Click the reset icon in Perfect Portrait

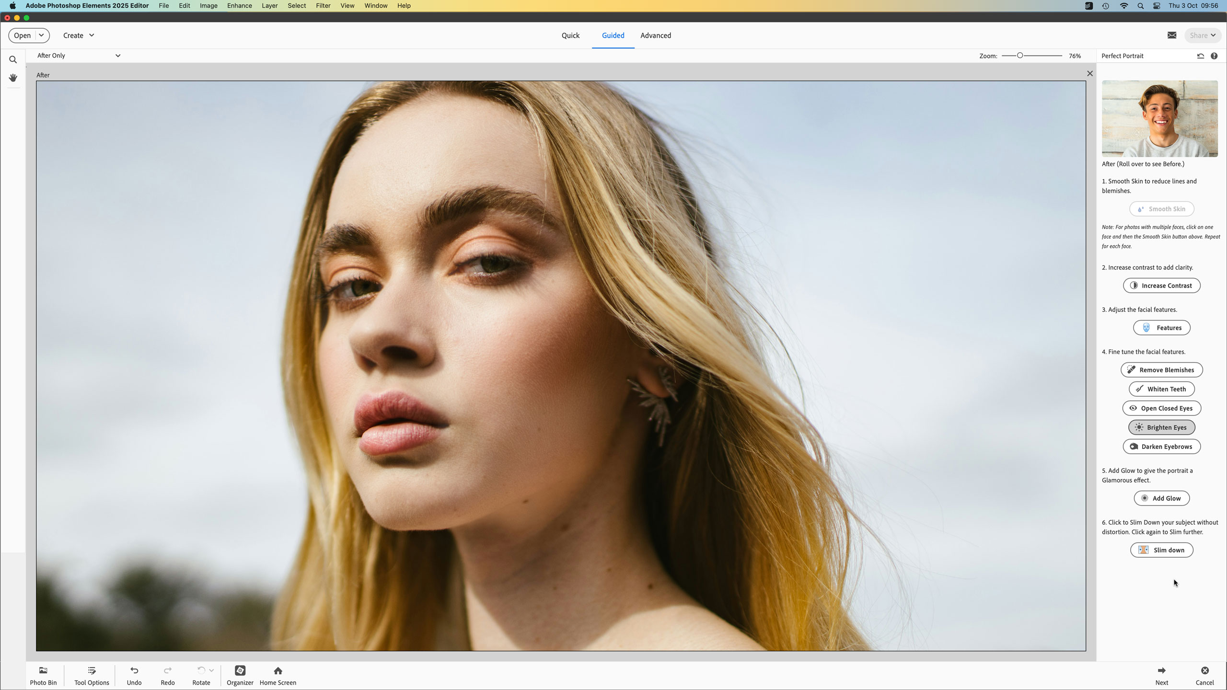click(1200, 56)
